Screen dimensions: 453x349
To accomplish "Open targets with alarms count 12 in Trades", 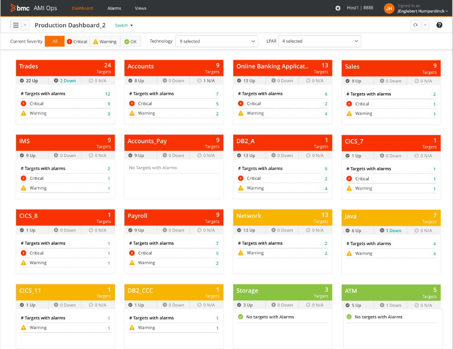I will pos(107,94).
